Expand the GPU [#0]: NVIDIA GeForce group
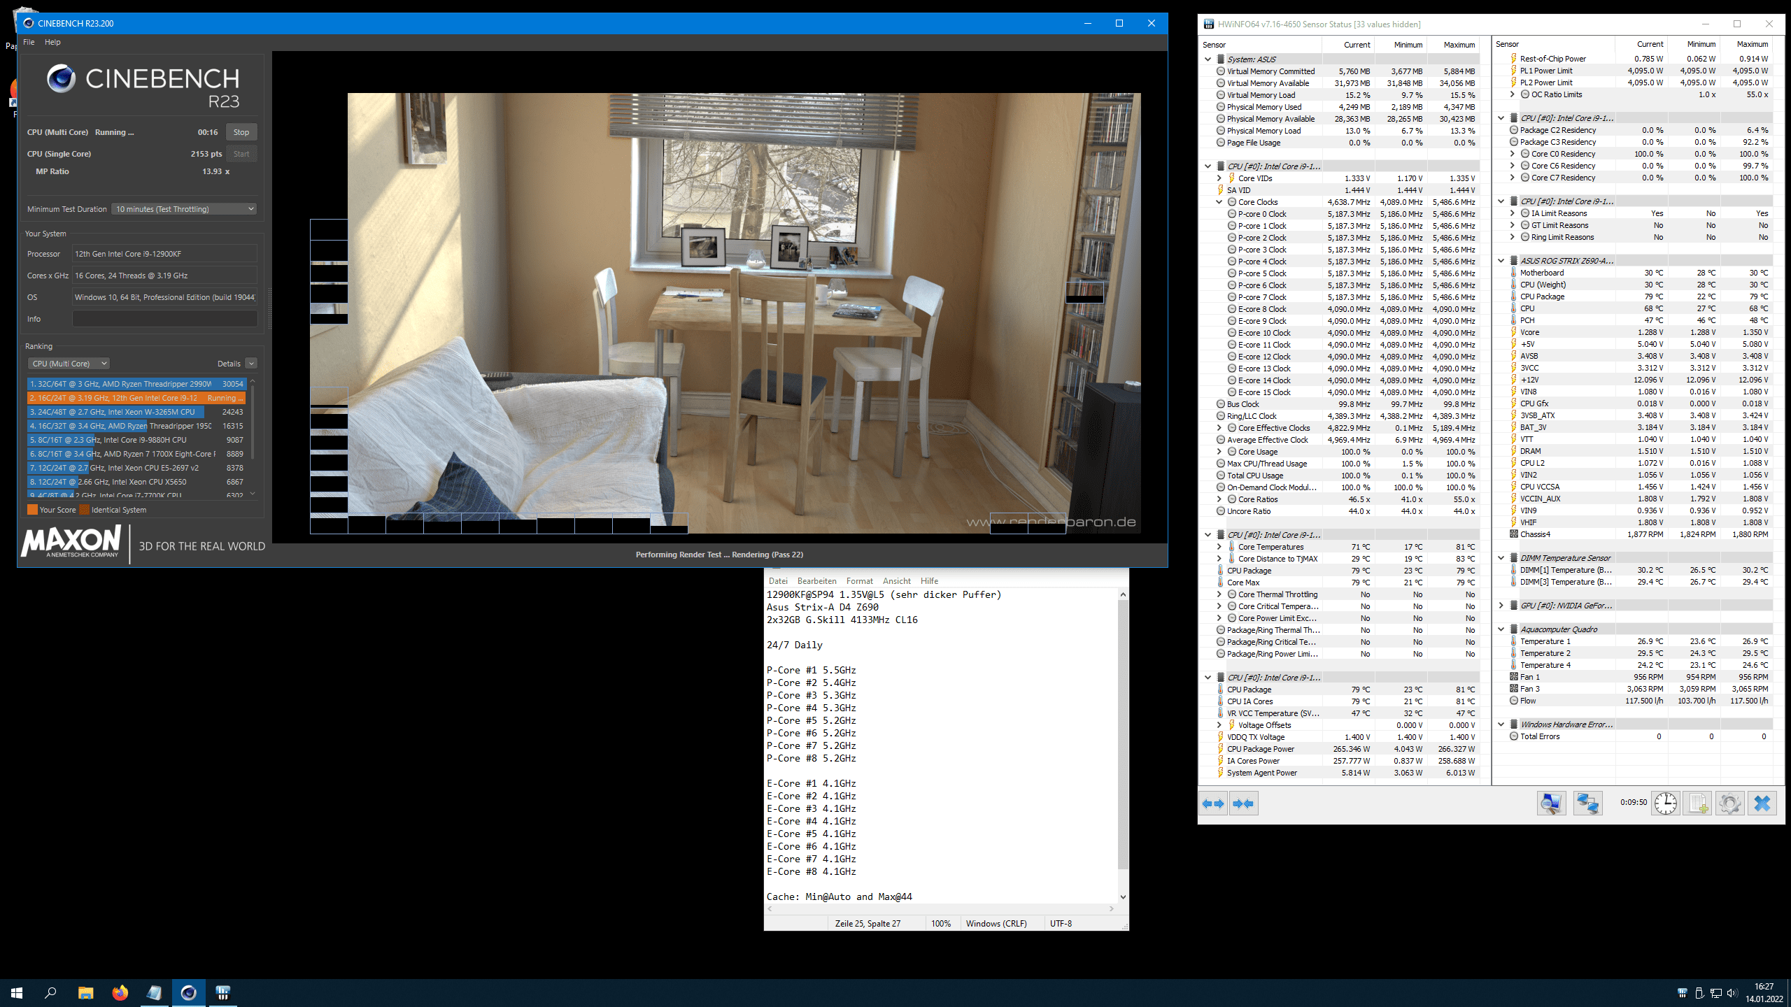The width and height of the screenshot is (1791, 1007). pos(1501,606)
